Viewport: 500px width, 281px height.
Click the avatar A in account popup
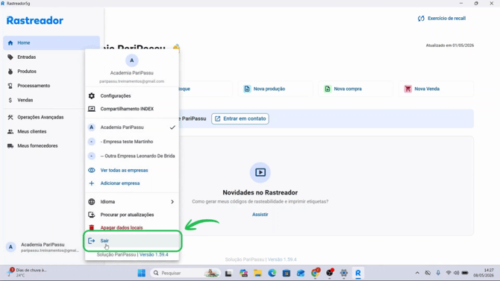point(131,60)
